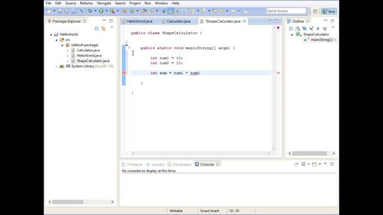Viewport: 383px width, 215px height.
Task: Open the Source menu
Action: point(71,3)
